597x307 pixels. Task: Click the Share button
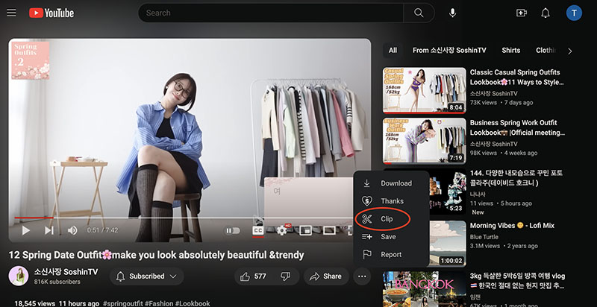325,276
